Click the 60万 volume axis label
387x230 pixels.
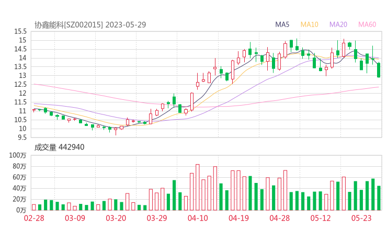[x=19, y=177]
